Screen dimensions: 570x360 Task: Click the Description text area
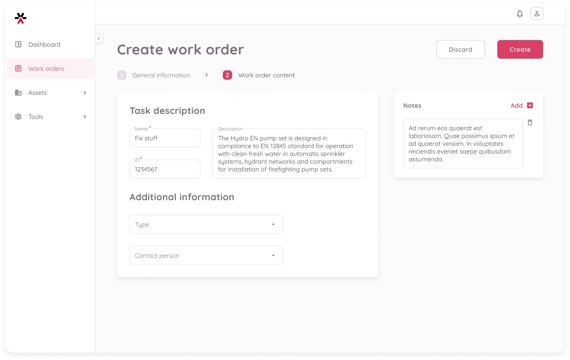tap(289, 154)
